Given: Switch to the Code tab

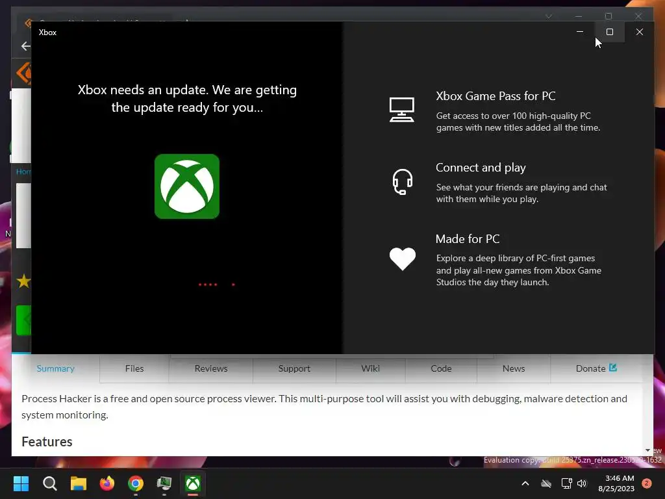Looking at the screenshot, I should (441, 368).
